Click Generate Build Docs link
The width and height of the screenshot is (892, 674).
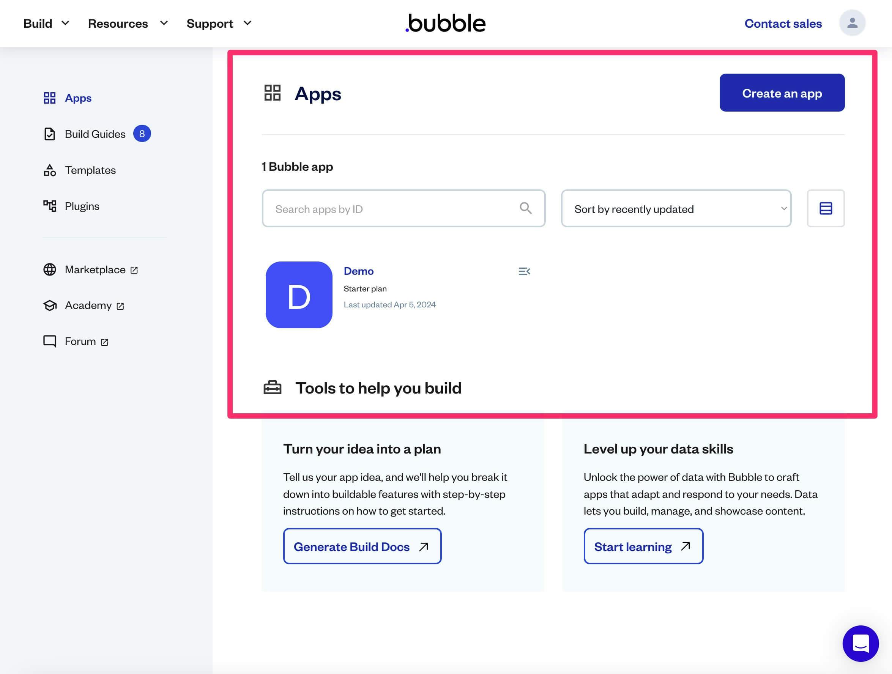pyautogui.click(x=362, y=546)
